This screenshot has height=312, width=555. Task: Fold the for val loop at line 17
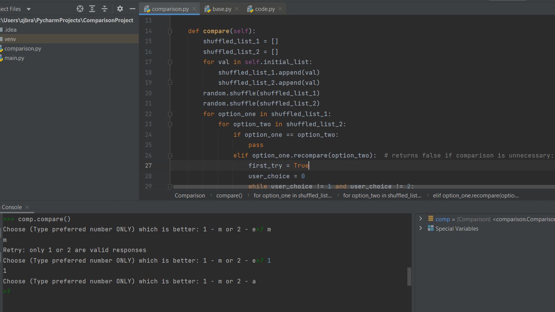click(x=170, y=62)
